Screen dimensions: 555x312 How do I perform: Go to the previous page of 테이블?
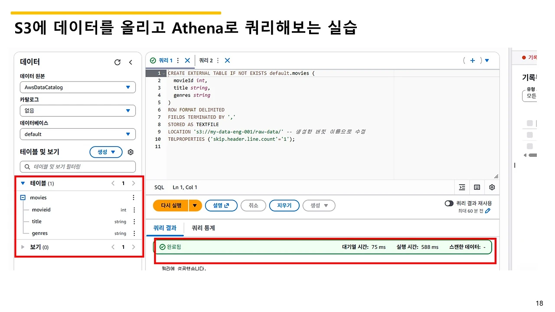(113, 183)
